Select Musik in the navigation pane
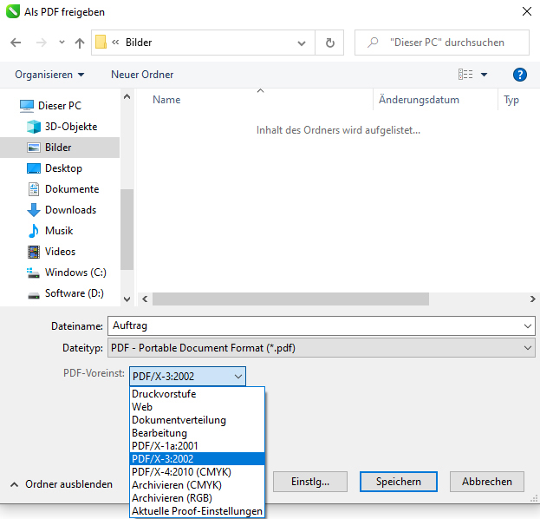 (58, 231)
